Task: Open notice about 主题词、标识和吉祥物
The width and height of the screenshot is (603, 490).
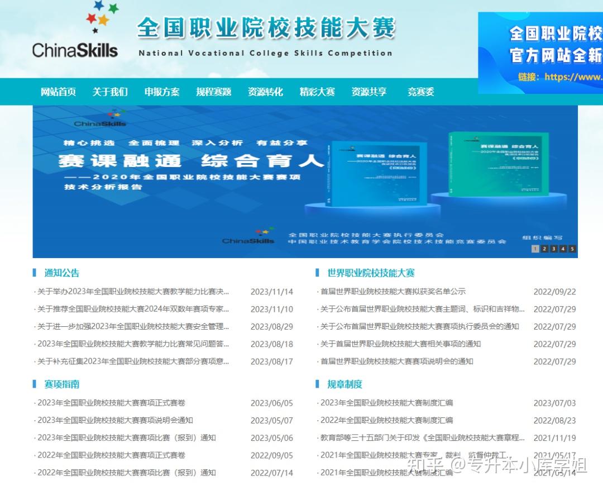Action: (422, 309)
